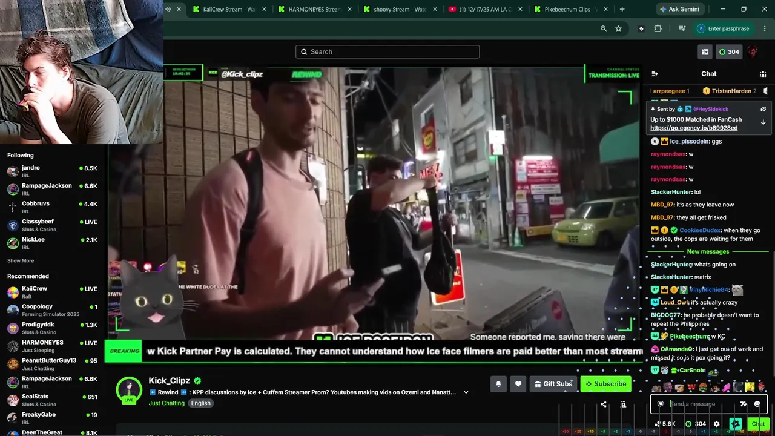Open a new browser tab
The width and height of the screenshot is (775, 436).
[x=622, y=9]
